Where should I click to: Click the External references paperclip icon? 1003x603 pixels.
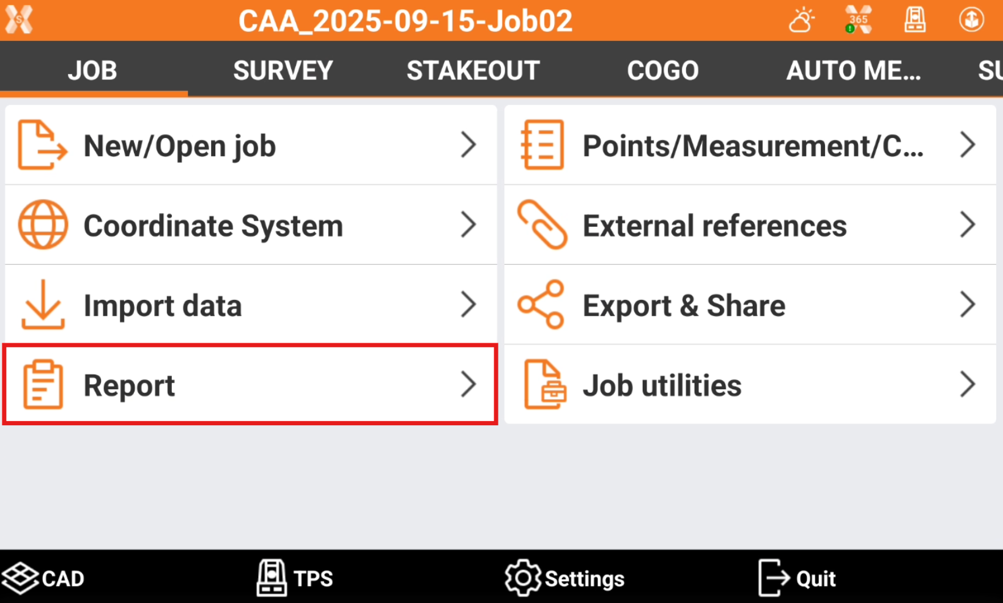(x=542, y=225)
